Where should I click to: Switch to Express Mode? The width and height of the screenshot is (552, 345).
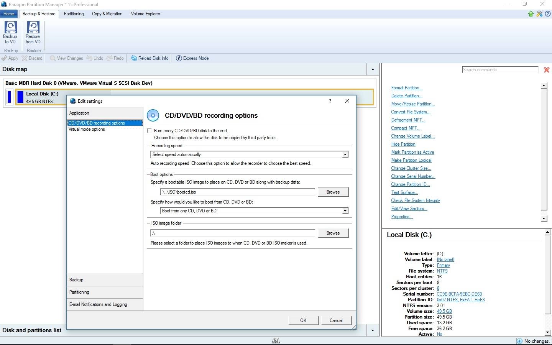point(192,58)
